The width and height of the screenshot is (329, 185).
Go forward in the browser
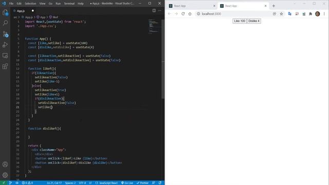(x=176, y=14)
